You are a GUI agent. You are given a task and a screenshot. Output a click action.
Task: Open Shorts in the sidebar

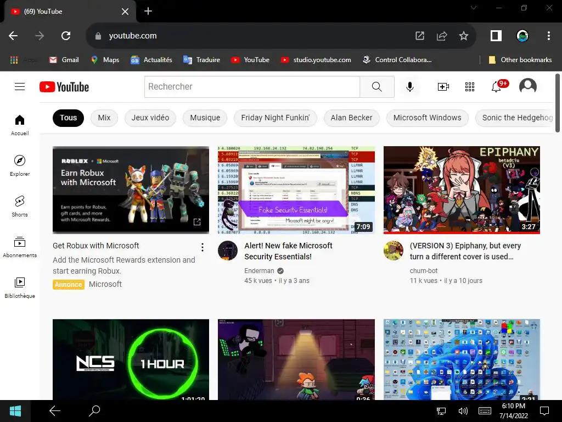pos(20,207)
